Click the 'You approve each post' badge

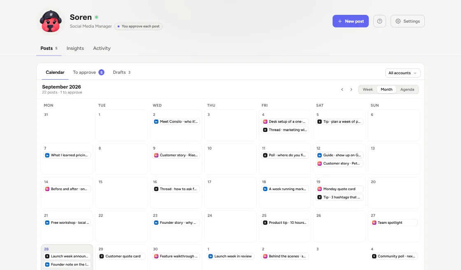point(138,26)
